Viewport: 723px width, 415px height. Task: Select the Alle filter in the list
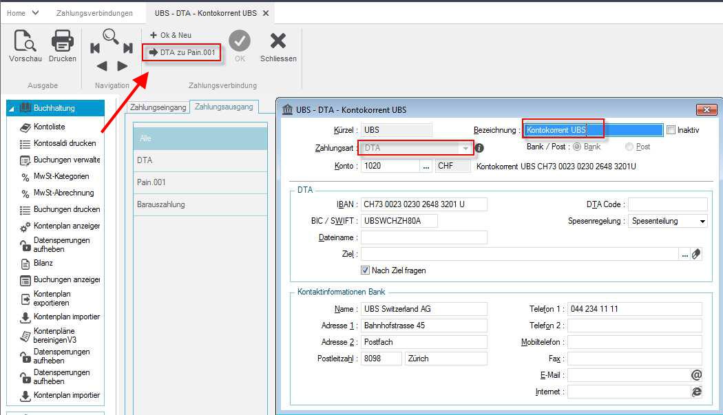pyautogui.click(x=200, y=138)
